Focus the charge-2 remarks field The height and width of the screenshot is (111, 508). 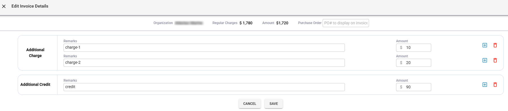(x=204, y=63)
